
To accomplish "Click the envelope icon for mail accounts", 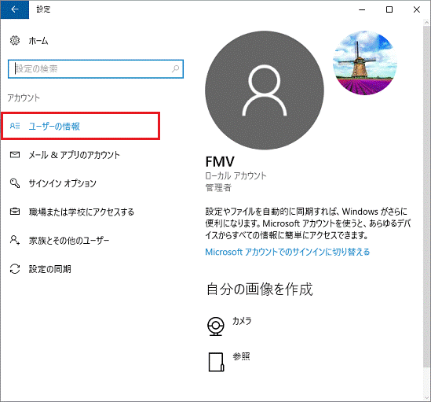I will point(15,155).
